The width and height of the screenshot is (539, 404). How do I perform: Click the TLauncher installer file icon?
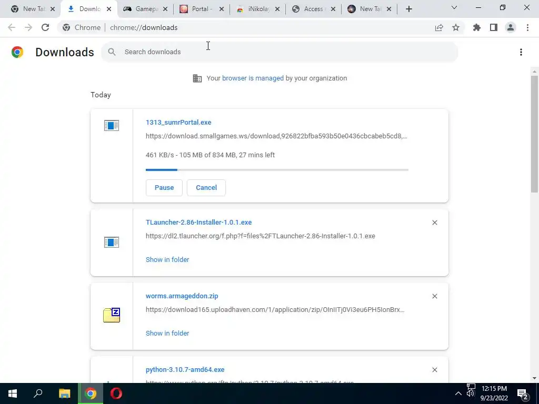click(112, 242)
